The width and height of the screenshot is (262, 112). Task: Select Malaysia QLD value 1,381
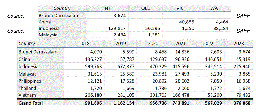pyautogui.click(x=154, y=35)
